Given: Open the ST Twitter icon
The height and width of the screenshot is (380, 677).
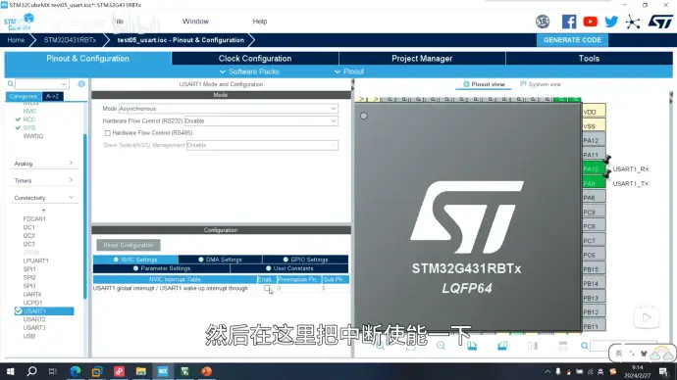Looking at the screenshot, I should click(611, 22).
